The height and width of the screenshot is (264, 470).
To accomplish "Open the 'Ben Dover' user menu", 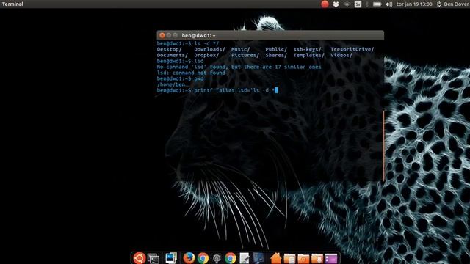I will pyautogui.click(x=457, y=4).
